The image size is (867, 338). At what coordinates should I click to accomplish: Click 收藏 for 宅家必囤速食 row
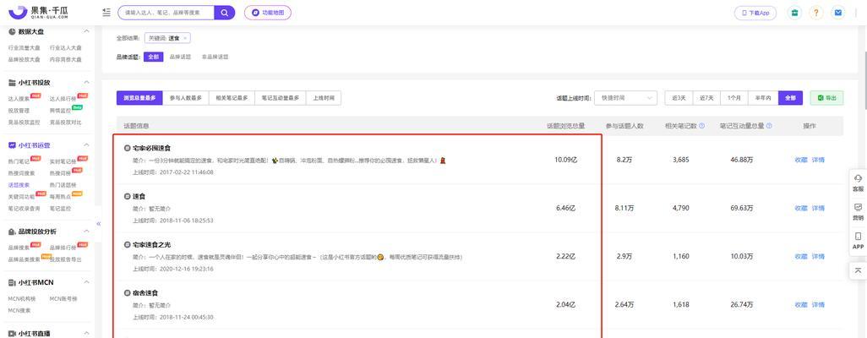click(800, 160)
